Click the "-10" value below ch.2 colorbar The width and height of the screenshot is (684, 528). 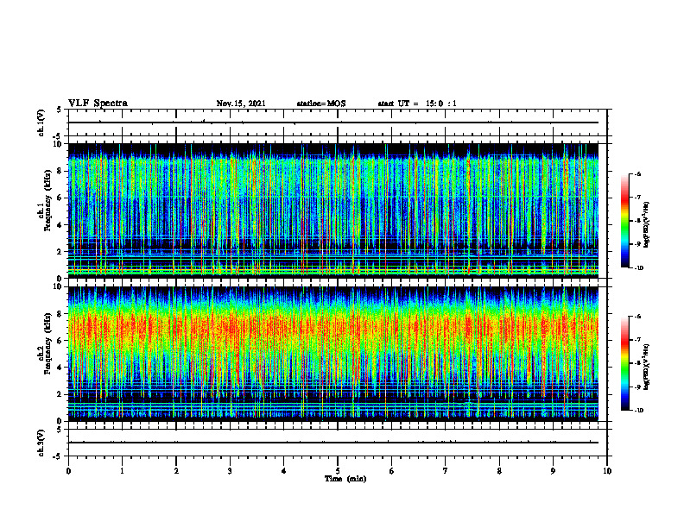(639, 410)
